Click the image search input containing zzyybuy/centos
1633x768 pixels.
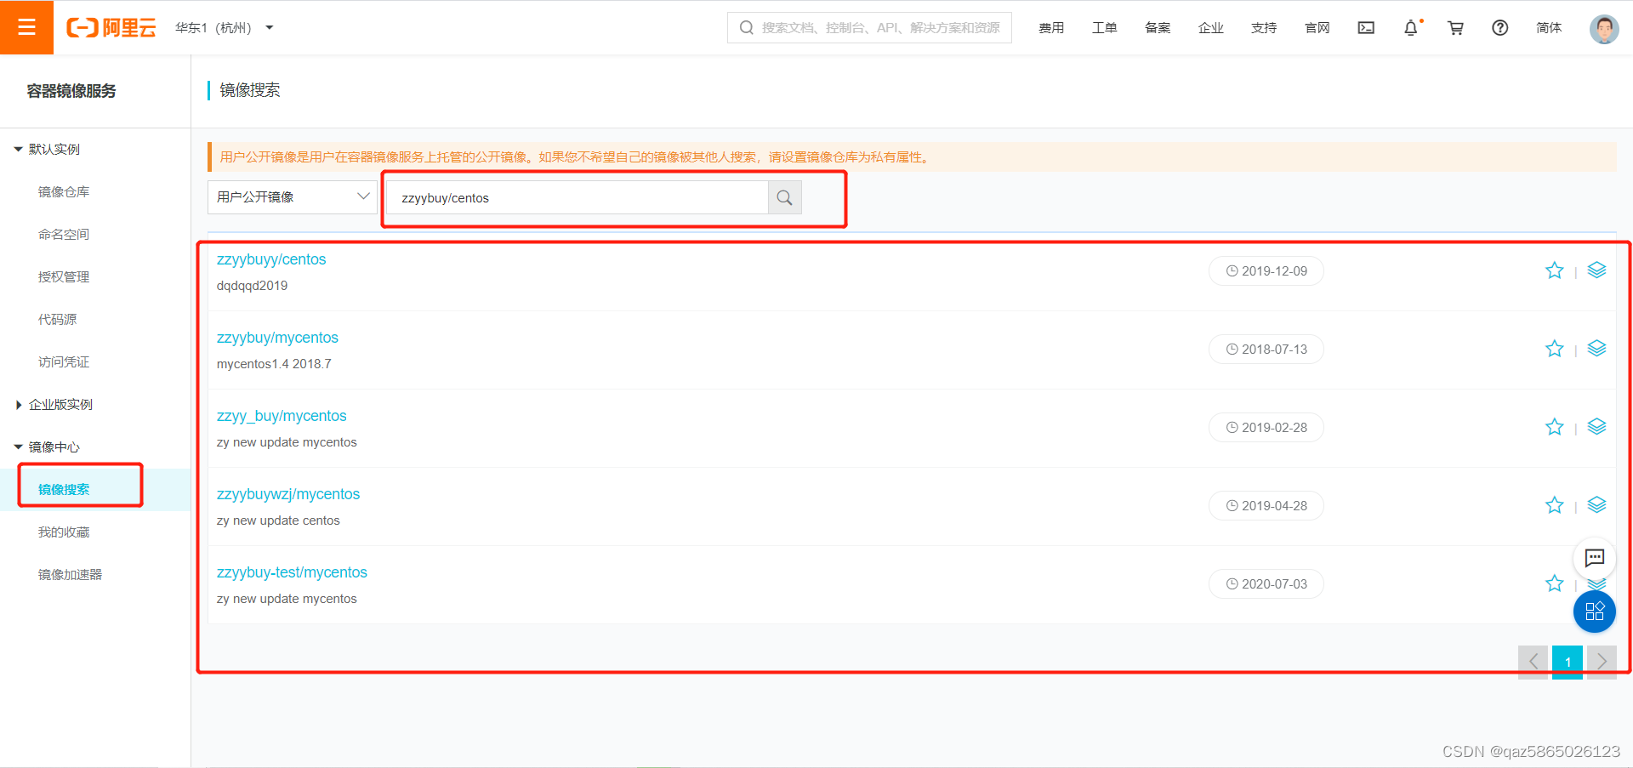click(x=577, y=198)
